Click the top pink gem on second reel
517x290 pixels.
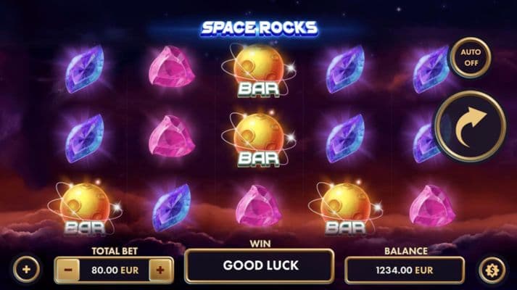point(171,67)
